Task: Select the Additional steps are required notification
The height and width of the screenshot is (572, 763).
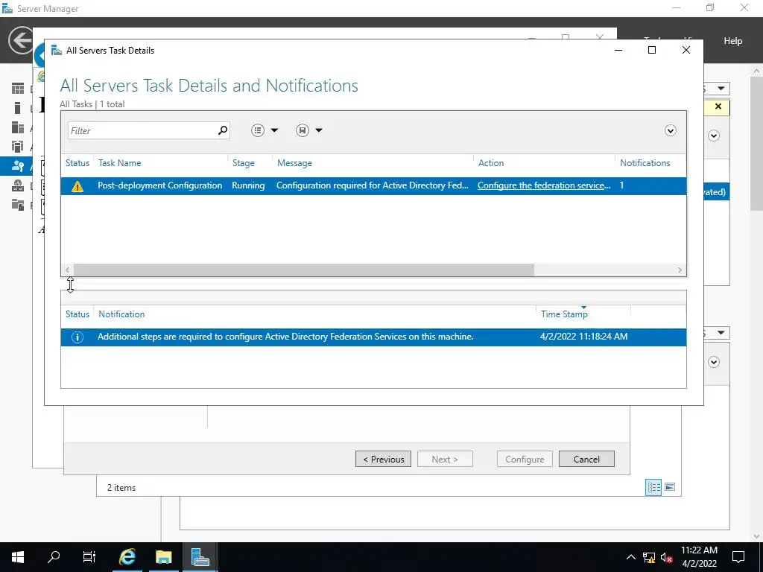Action: [285, 337]
